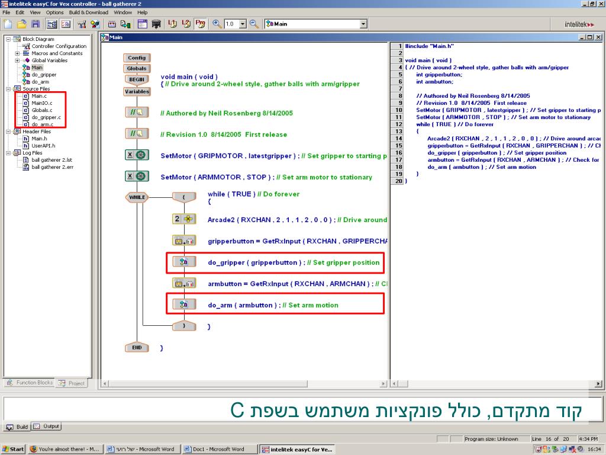
Task: Click the do_gripper function call block icon
Action: [x=184, y=261]
